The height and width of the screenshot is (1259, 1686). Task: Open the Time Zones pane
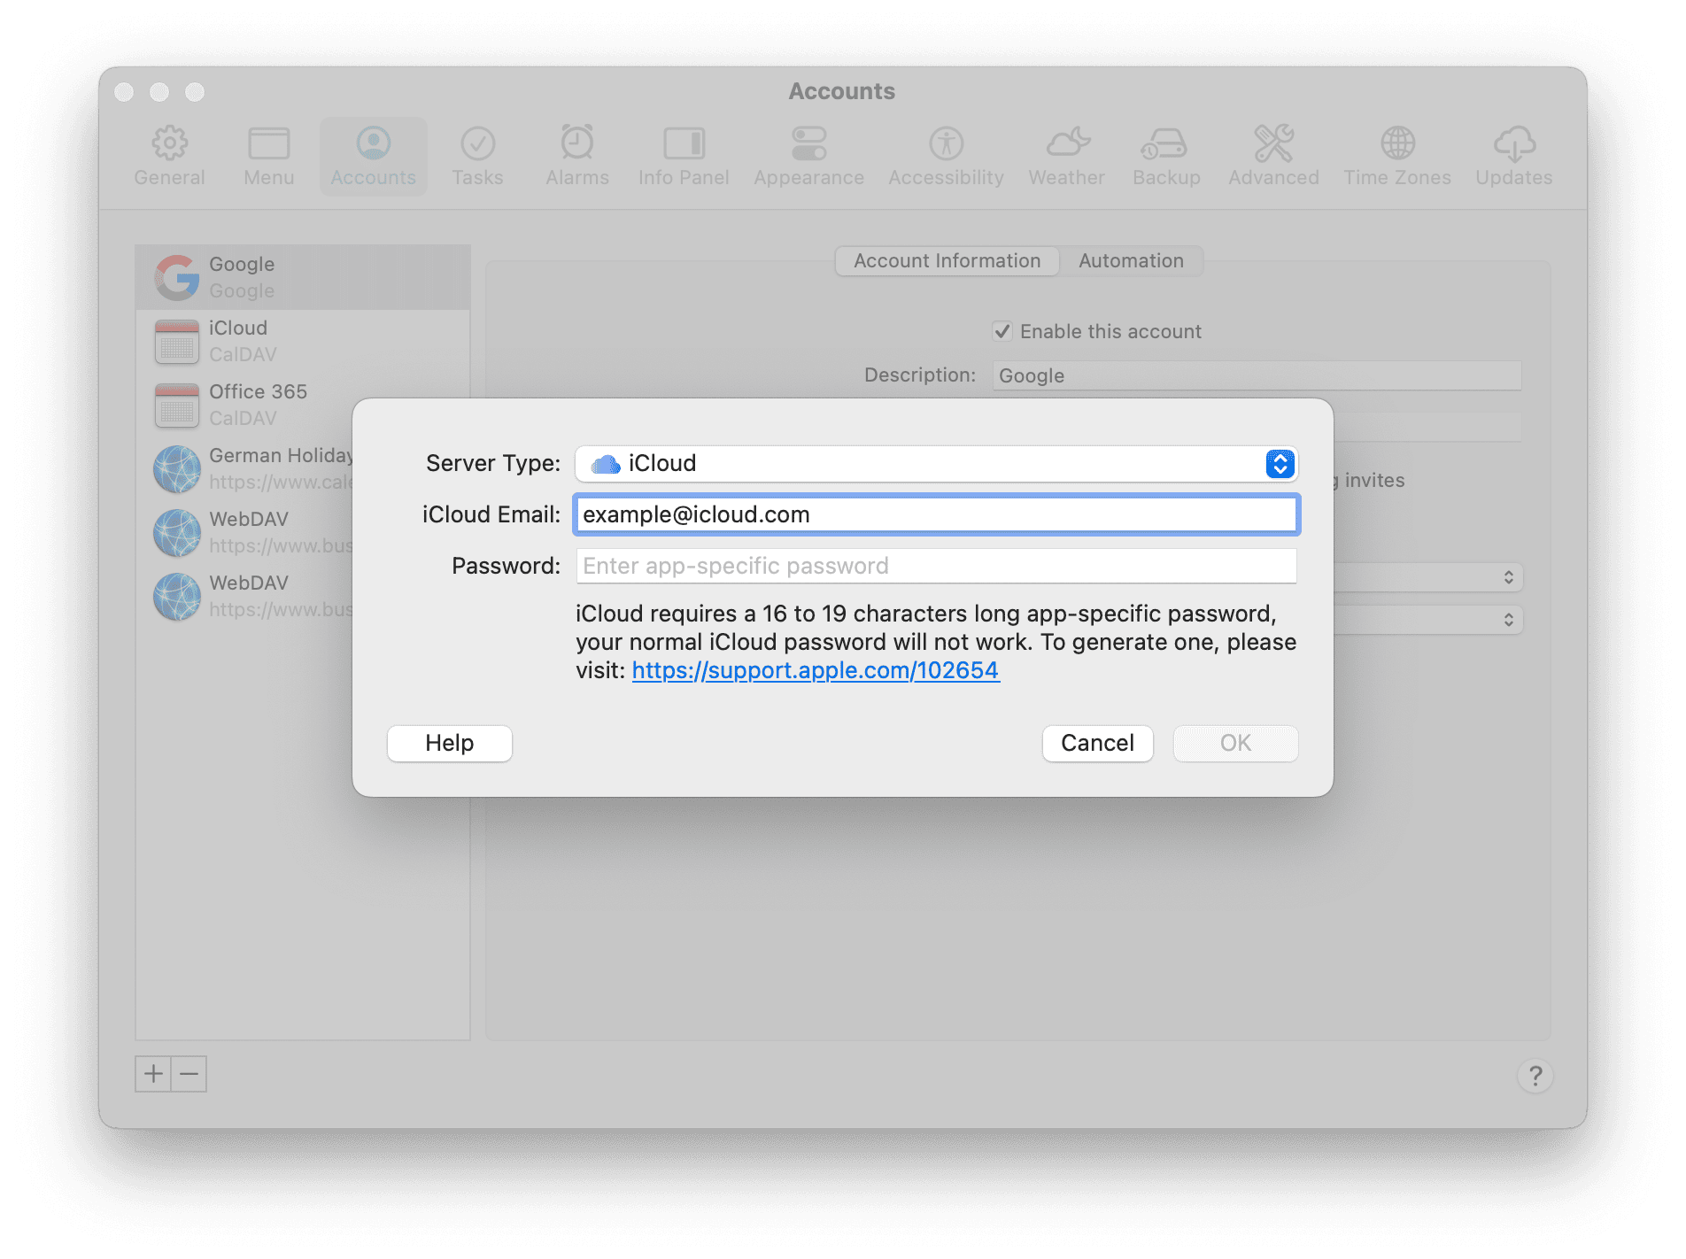tap(1396, 155)
